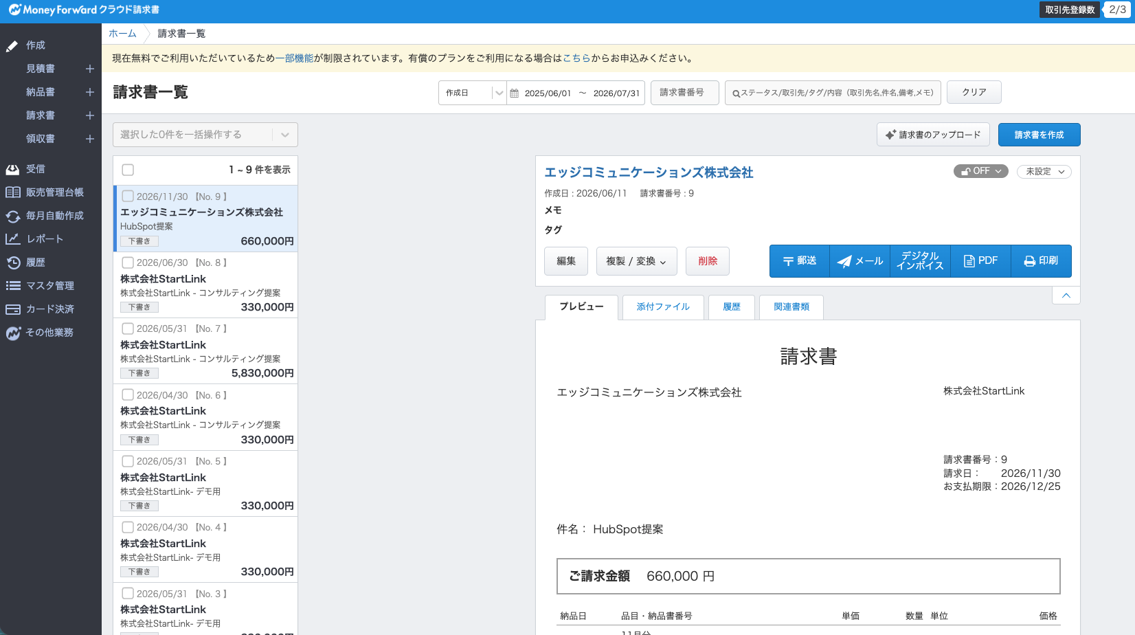
Task: Open company link エッジコミュニケーションズ株式会社 in detail header
Action: [649, 172]
